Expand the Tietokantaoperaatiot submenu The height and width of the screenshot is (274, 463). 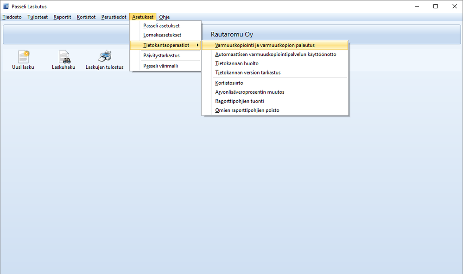pyautogui.click(x=165, y=45)
